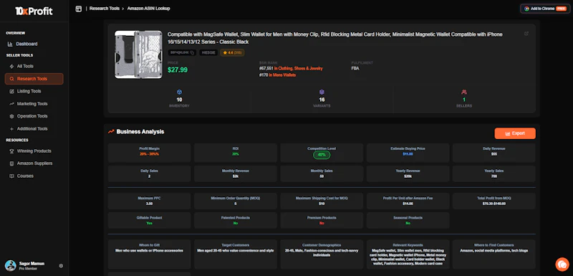Select Research Tools in sidebar
Image resolution: width=573 pixels, height=276 pixels.
click(x=34, y=79)
